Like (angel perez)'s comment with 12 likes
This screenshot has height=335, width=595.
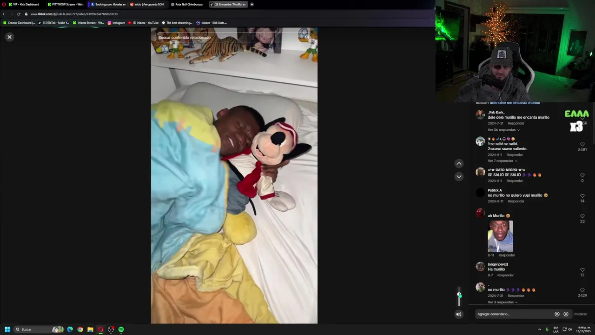[x=582, y=270]
